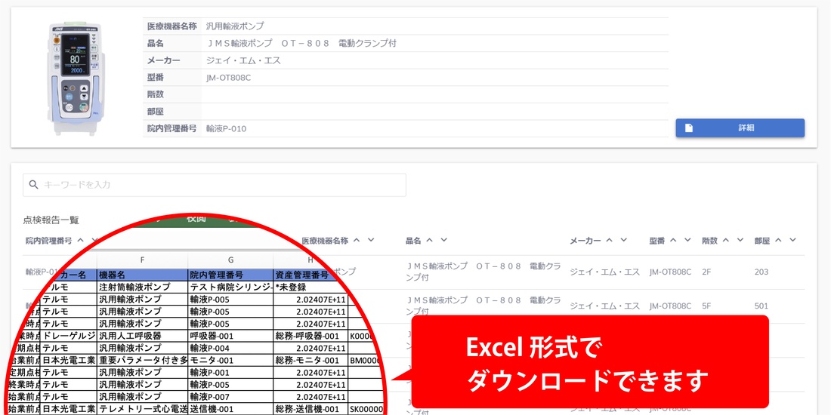
Task: Sort 部屋 column ascending with up arrow
Action: [779, 240]
